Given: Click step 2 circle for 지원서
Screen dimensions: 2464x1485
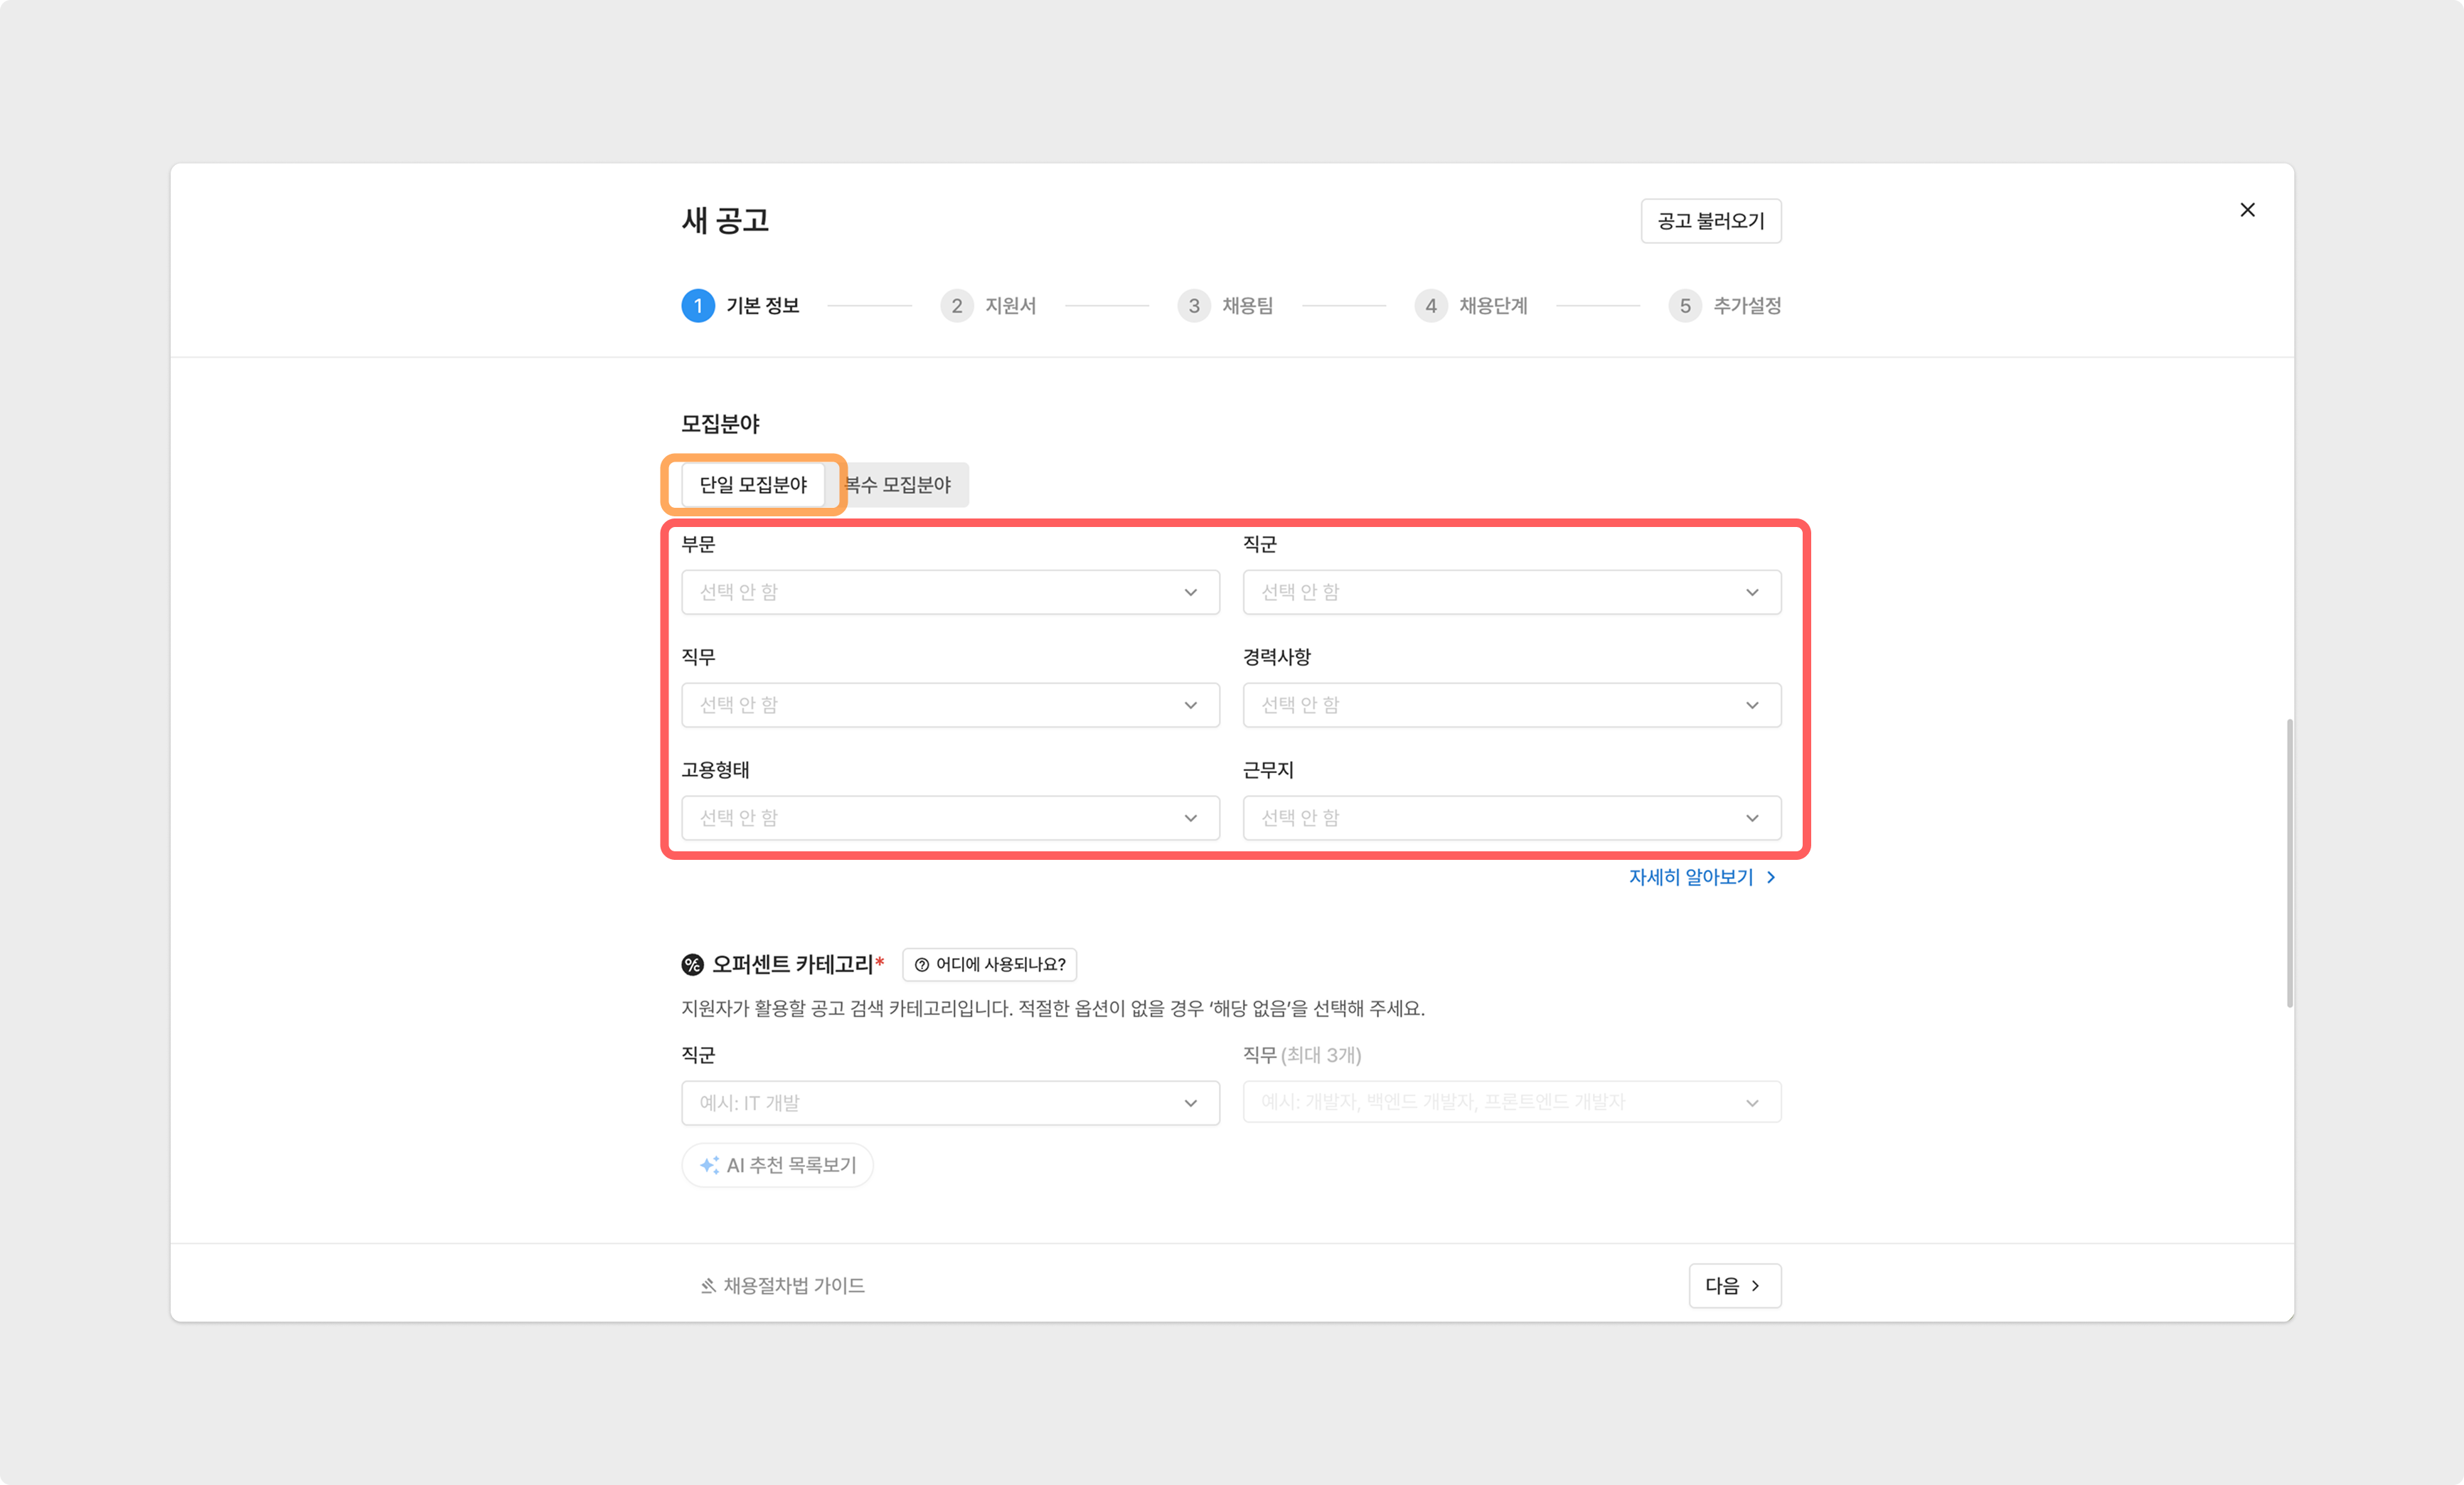Looking at the screenshot, I should click(956, 306).
